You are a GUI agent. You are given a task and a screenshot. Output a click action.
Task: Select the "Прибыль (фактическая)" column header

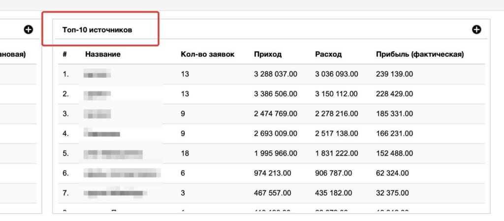click(419, 55)
